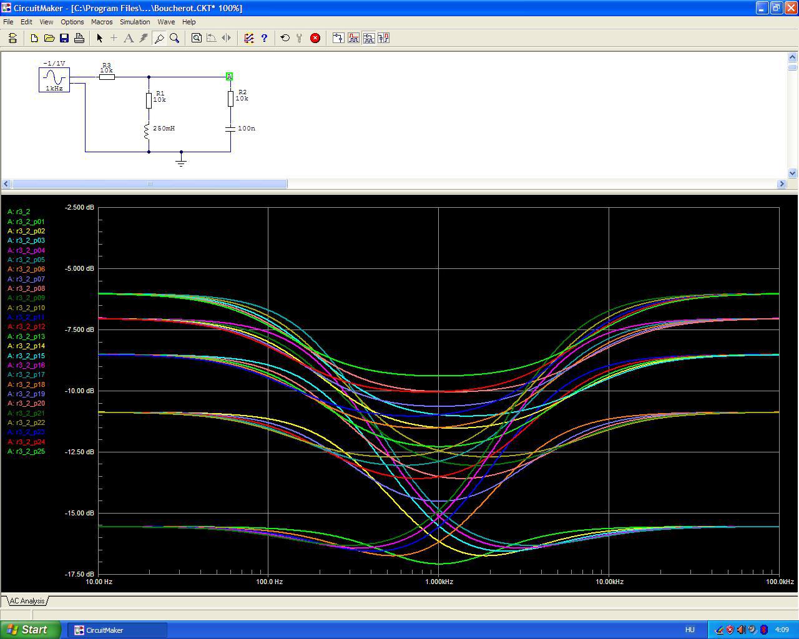This screenshot has width=799, height=639.
Task: Activate the Probe tool
Action: [x=159, y=38]
